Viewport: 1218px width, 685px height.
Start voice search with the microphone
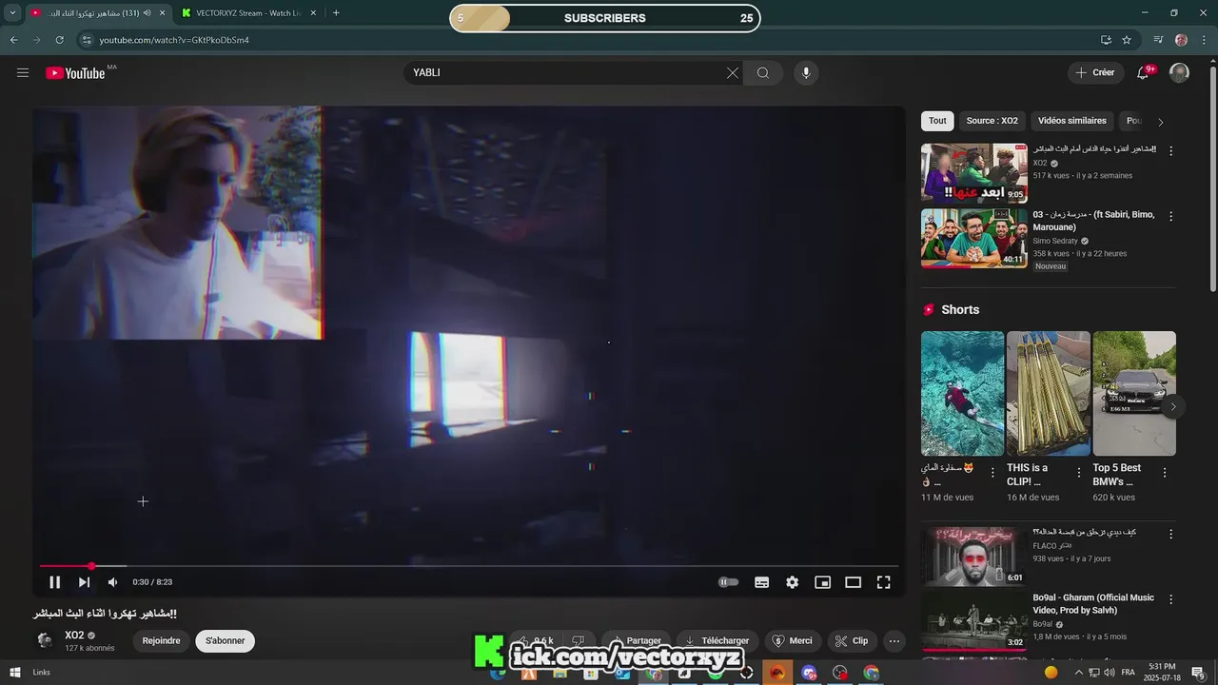tap(806, 73)
